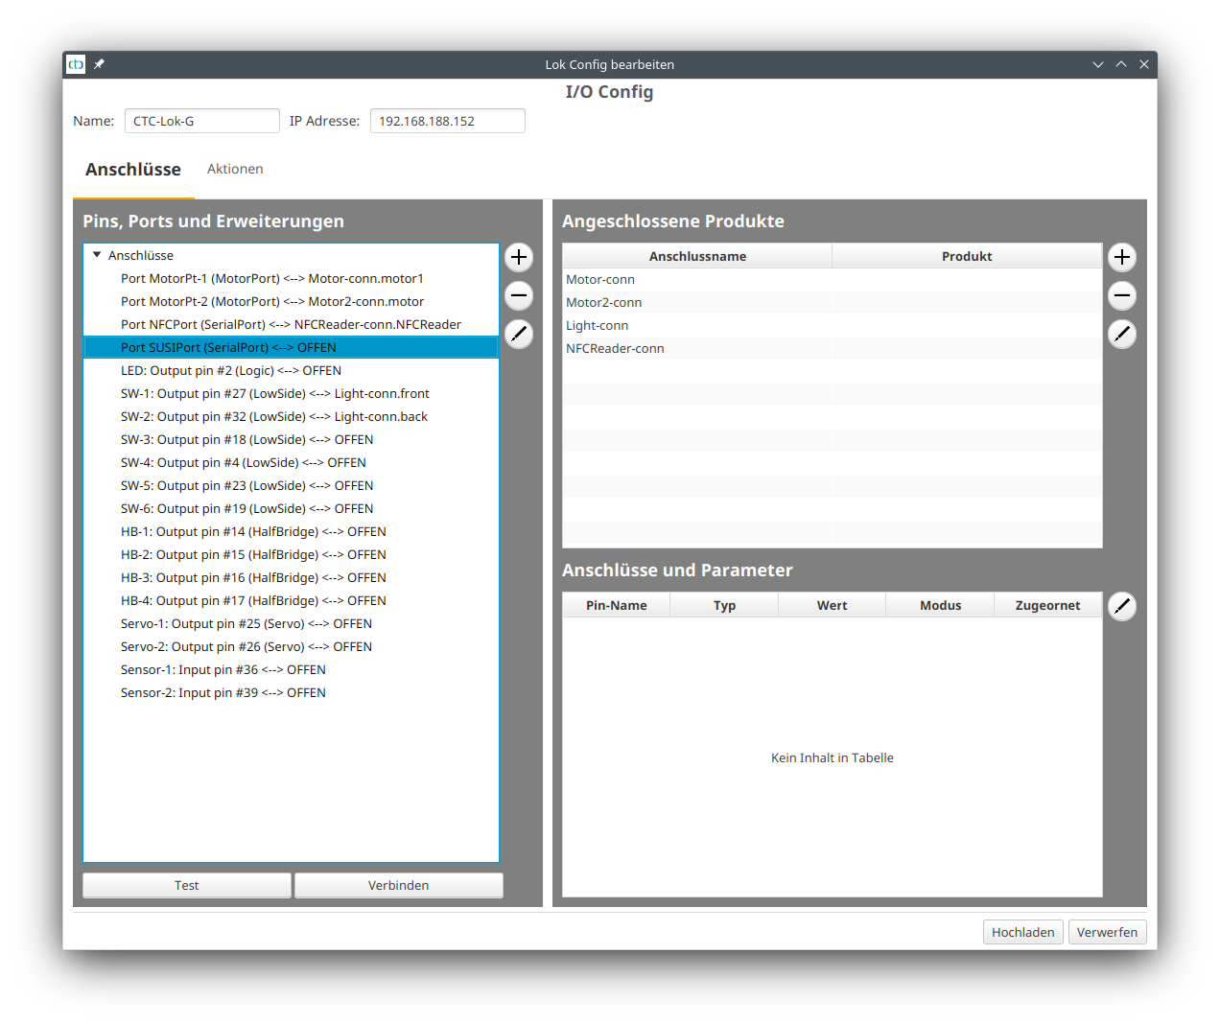
Task: Edit the selected port with pencil icon
Action: 519,334
